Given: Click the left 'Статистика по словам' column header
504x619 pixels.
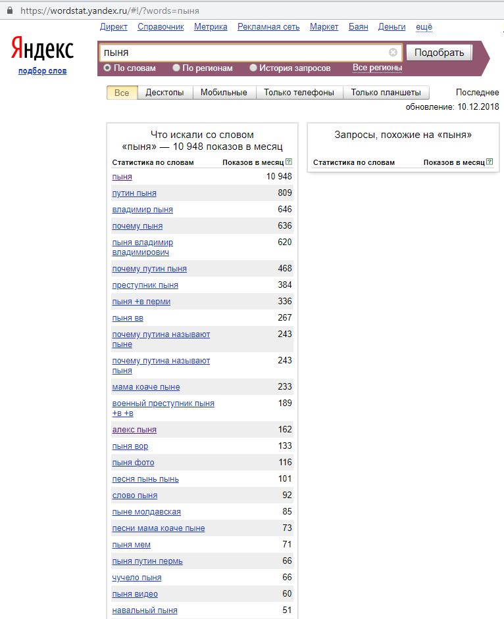Looking at the screenshot, I should pos(153,163).
